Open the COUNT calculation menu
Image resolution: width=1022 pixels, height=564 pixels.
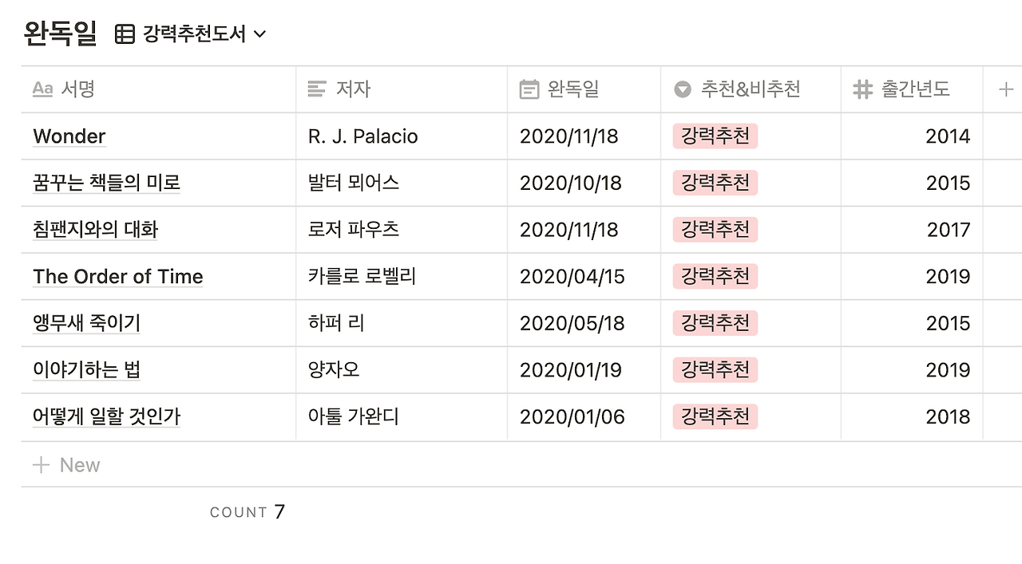[247, 512]
